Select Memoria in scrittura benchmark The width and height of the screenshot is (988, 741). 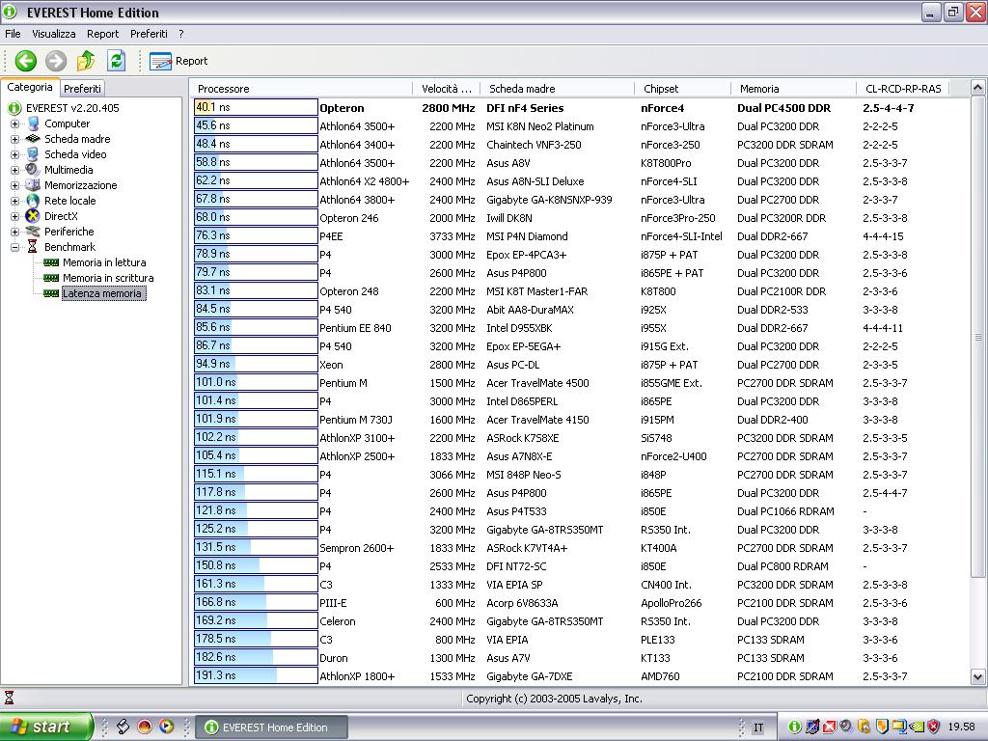(x=107, y=278)
